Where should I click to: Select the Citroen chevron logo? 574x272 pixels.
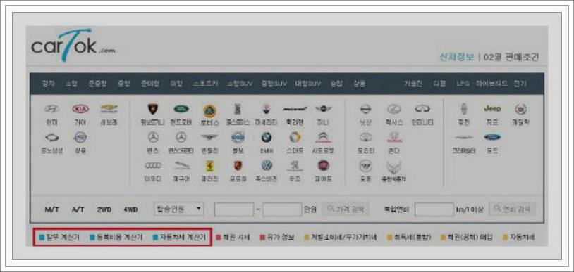tap(323, 137)
